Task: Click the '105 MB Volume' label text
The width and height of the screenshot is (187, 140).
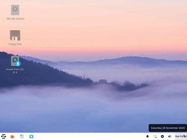Action: [15, 19]
